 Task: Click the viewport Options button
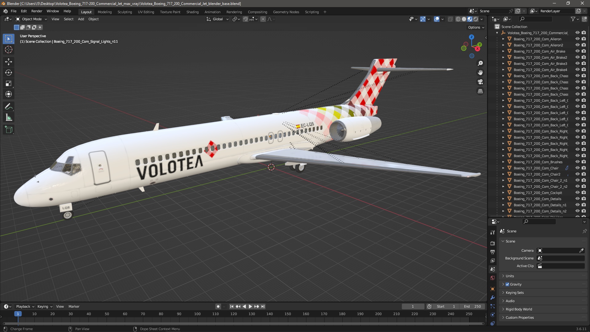[476, 27]
